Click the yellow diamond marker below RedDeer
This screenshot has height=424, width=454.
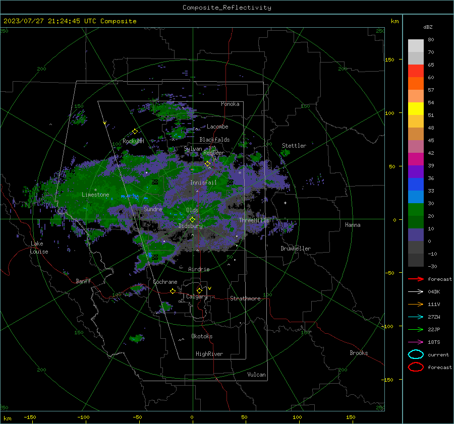(x=207, y=164)
